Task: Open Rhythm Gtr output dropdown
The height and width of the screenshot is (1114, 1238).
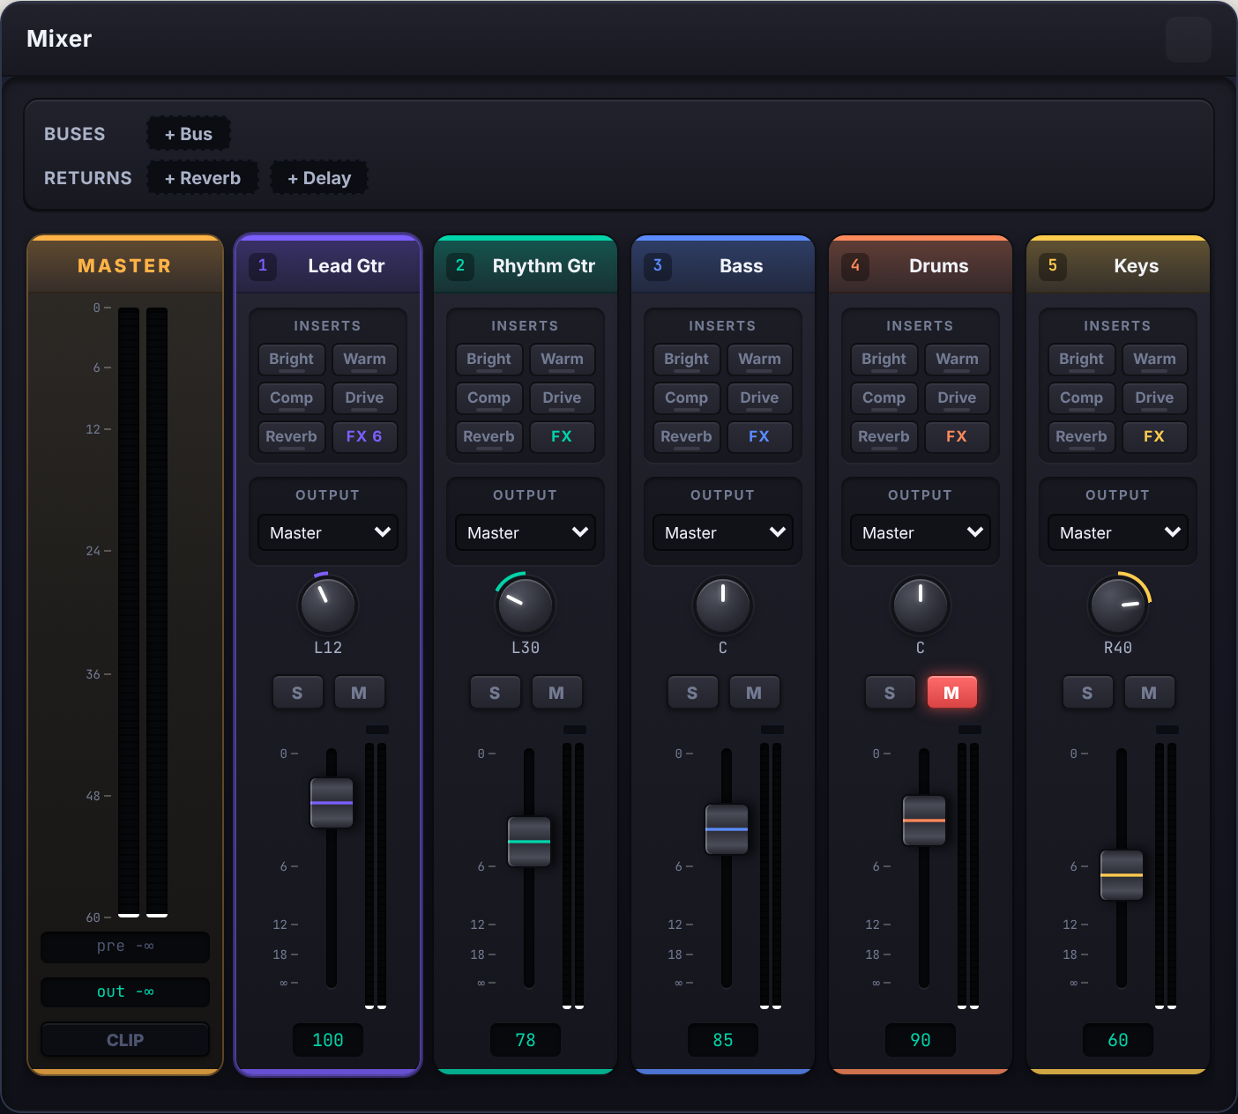Action: click(526, 532)
